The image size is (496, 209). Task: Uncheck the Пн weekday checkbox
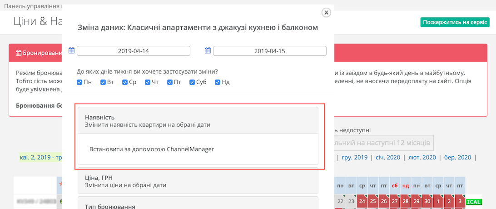[80, 82]
